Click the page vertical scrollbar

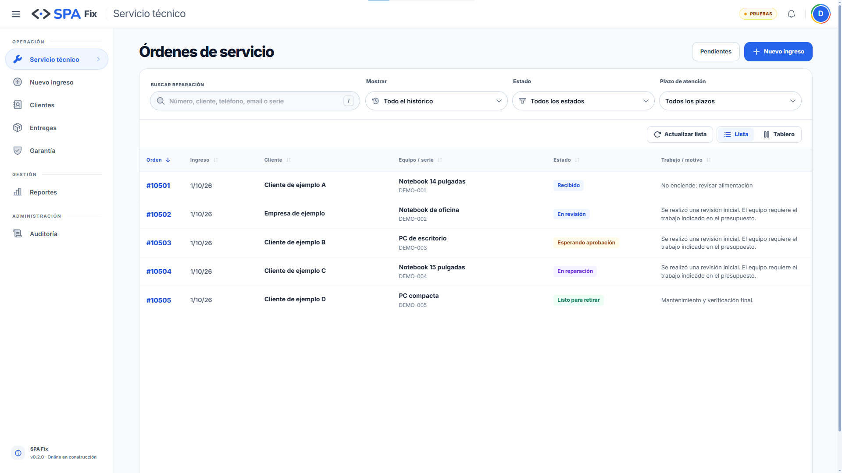(839, 219)
